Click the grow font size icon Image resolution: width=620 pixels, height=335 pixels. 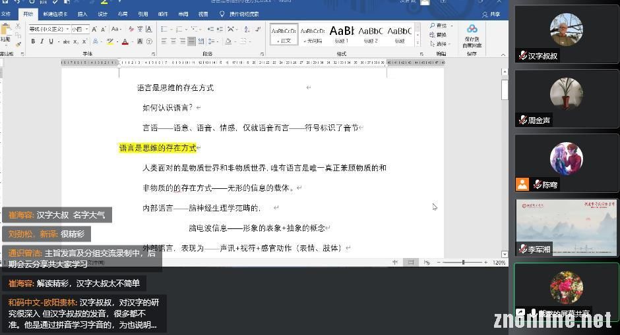coord(95,29)
